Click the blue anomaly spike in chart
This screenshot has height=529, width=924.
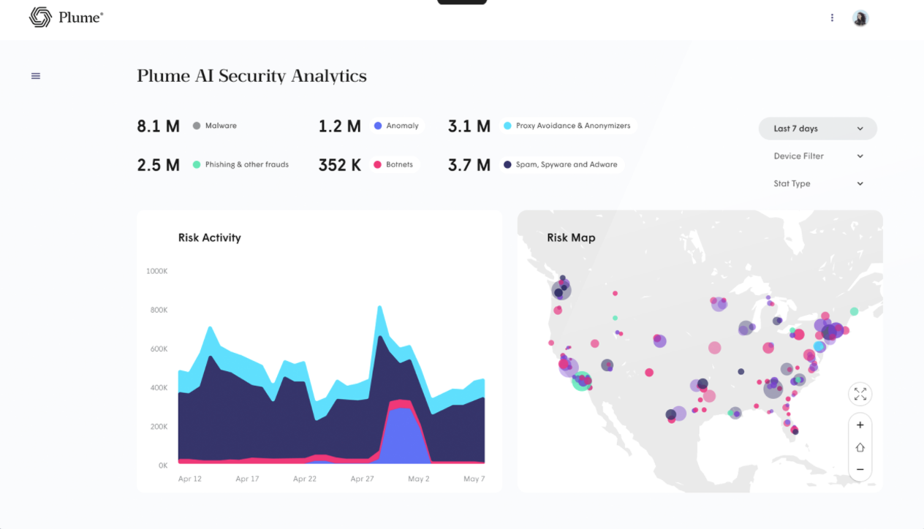pyautogui.click(x=404, y=438)
